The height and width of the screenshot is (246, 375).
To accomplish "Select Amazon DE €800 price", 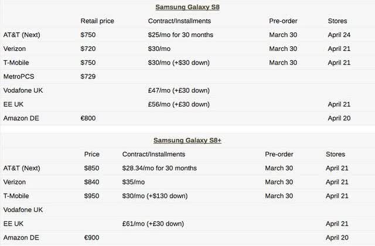I will point(88,118).
